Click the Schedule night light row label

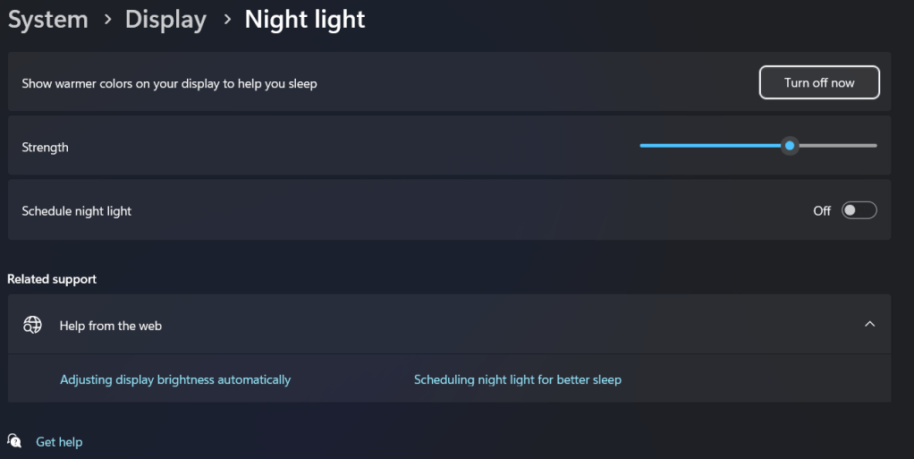77,211
